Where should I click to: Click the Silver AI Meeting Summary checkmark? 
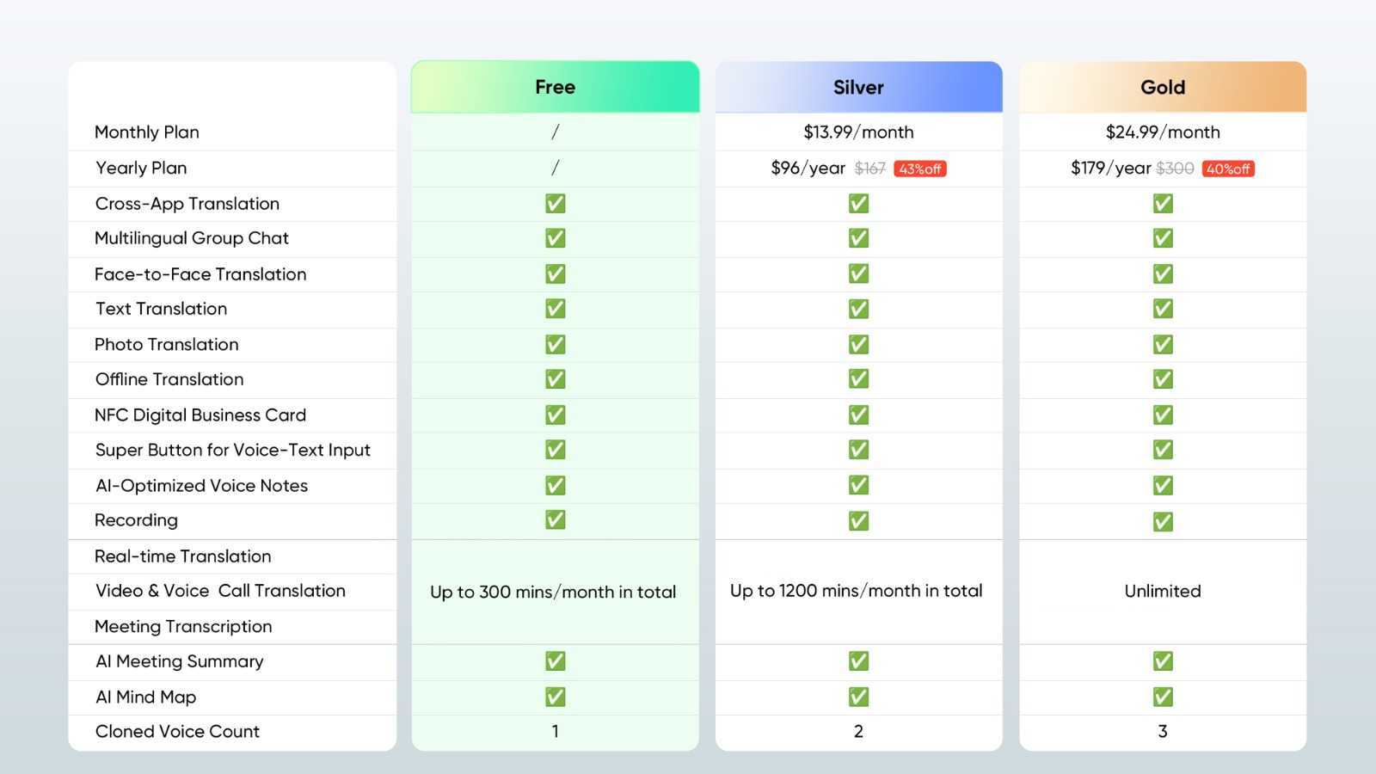click(x=858, y=661)
